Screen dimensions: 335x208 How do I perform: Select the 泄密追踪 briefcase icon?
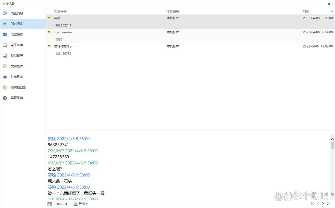[x=5, y=35]
